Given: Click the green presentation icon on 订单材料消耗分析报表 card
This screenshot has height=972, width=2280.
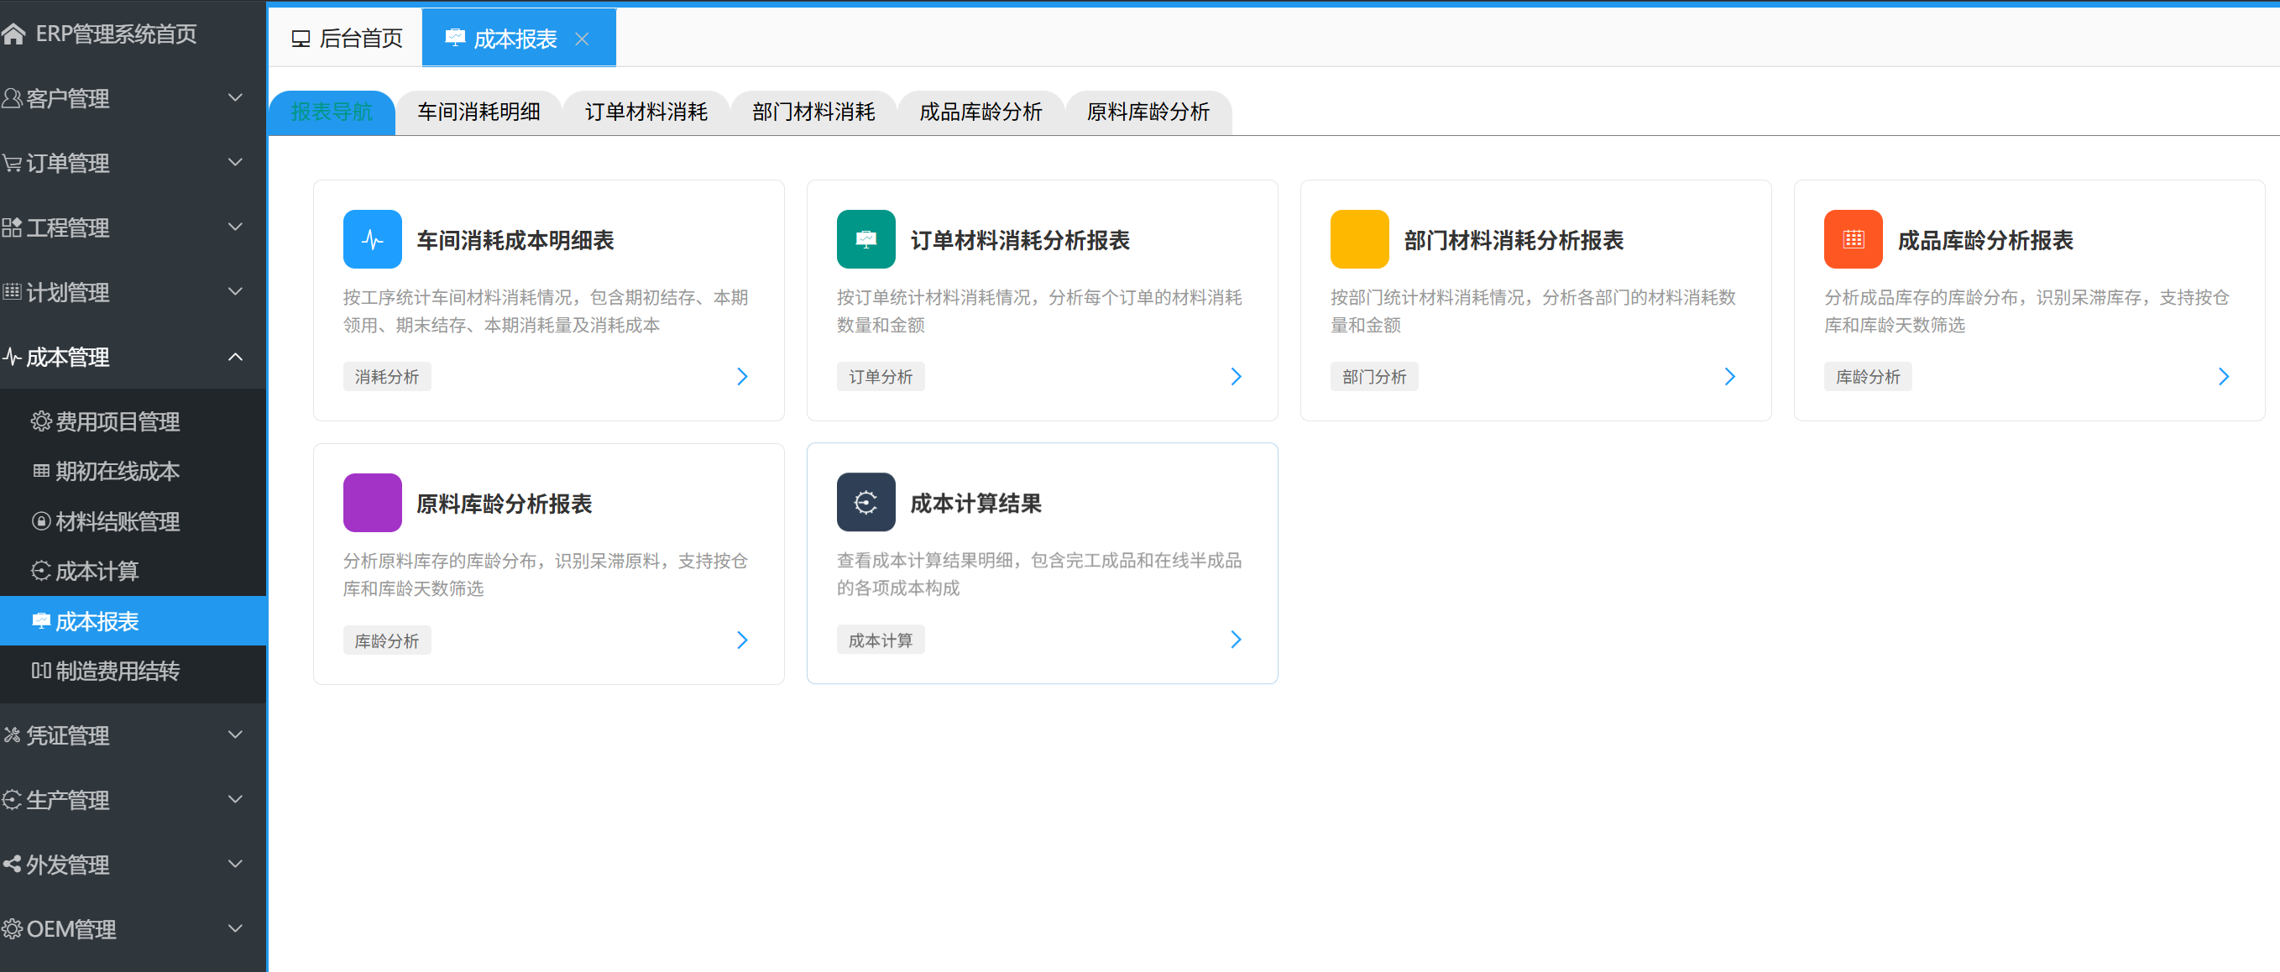Looking at the screenshot, I should (865, 239).
